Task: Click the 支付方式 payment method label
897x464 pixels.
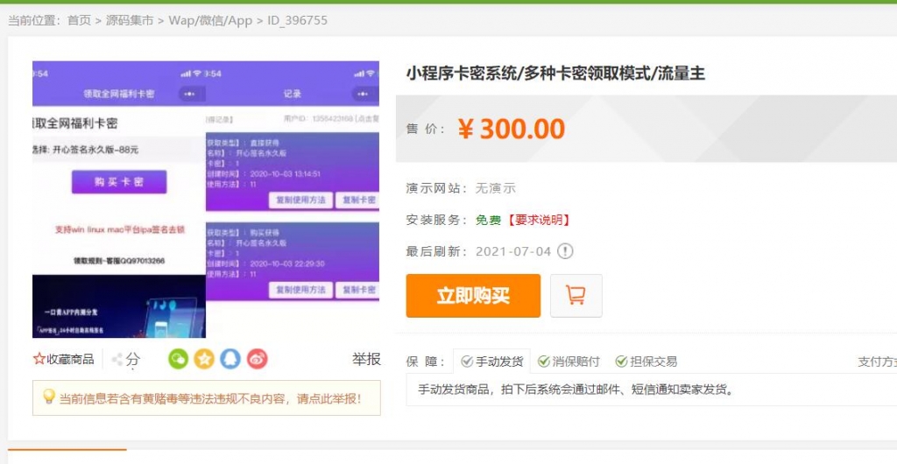Action: pyautogui.click(x=876, y=362)
